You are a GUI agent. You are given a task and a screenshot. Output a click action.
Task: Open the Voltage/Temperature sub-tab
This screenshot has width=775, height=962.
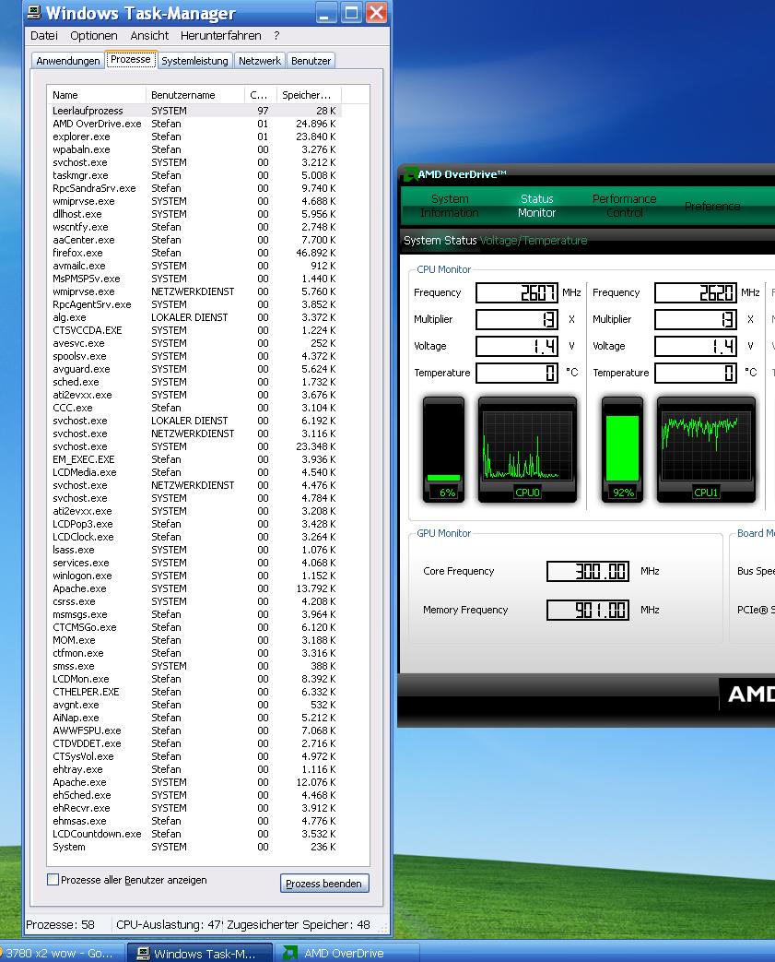pos(534,241)
